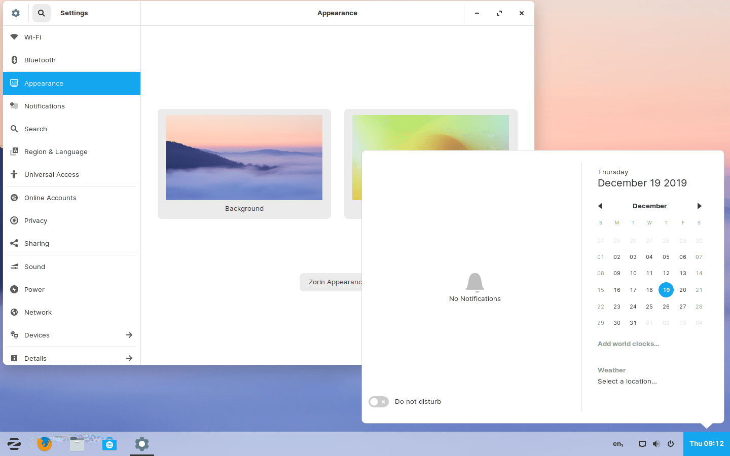Select the Background wallpaper thumbnail
The height and width of the screenshot is (456, 730).
click(x=244, y=158)
